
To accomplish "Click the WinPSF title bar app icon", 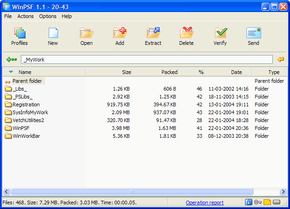I will (6, 6).
